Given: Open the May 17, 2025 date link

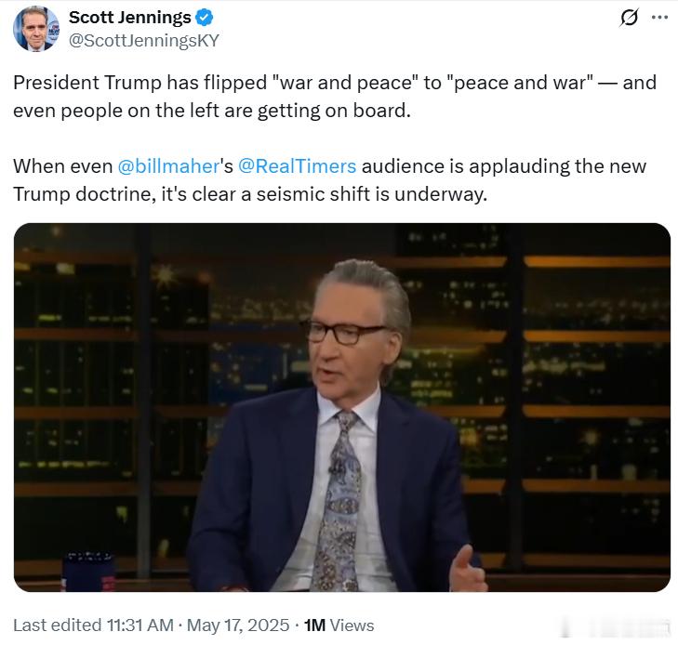Looking at the screenshot, I should [238, 625].
